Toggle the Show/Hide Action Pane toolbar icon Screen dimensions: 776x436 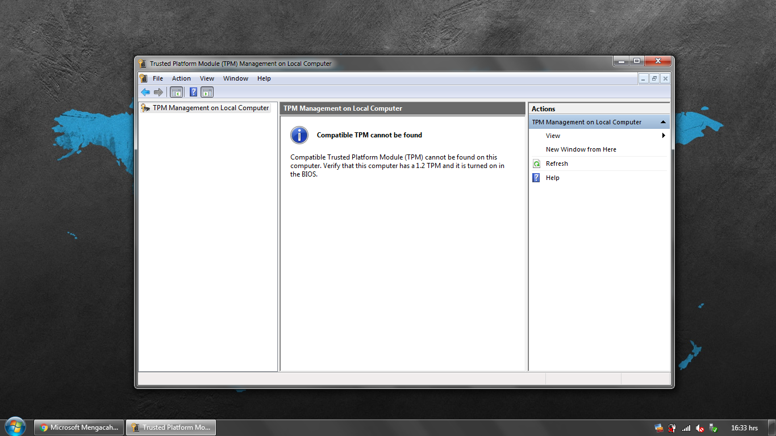point(207,92)
